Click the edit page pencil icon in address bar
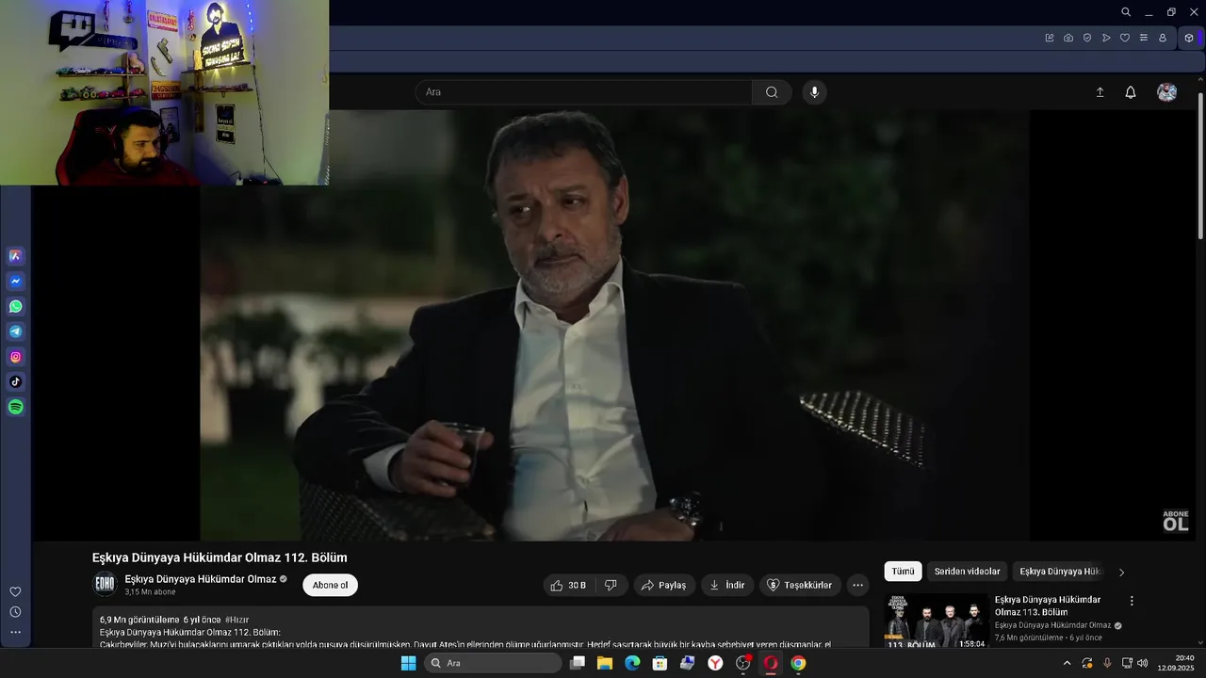Viewport: 1206px width, 678px height. point(1050,38)
